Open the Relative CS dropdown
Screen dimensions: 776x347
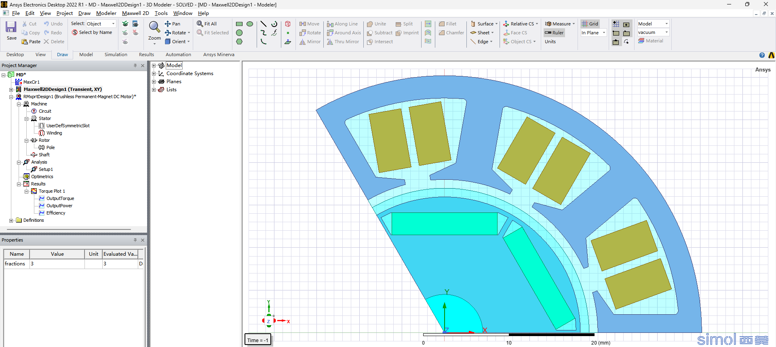521,24
